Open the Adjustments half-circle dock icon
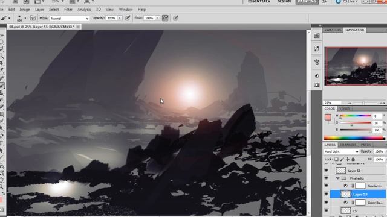The width and height of the screenshot is (387, 217). [x=317, y=76]
